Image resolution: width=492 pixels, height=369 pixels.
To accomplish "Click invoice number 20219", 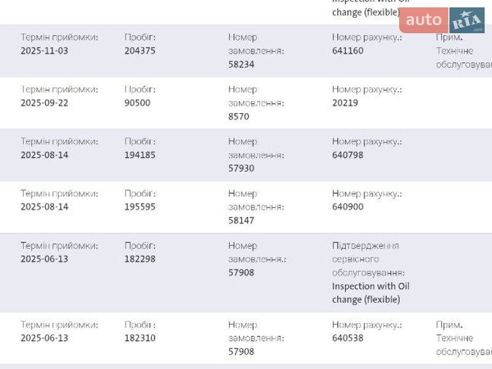I will tap(345, 103).
